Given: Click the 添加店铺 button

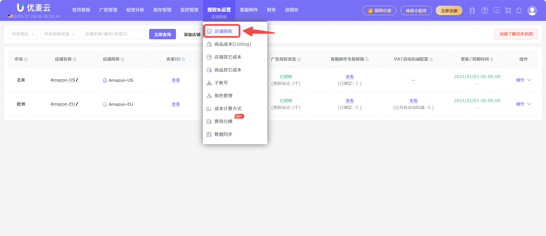Looking at the screenshot, I should pos(191,34).
